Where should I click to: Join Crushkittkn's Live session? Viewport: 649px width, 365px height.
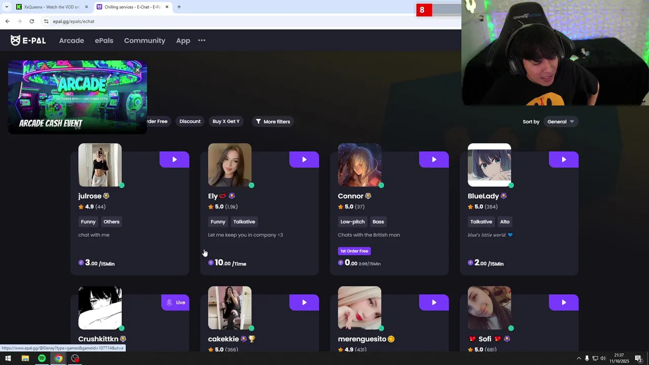pyautogui.click(x=175, y=302)
